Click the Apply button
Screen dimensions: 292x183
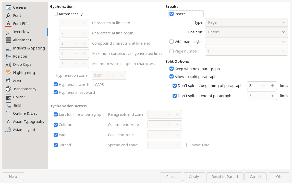[x=194, y=177]
